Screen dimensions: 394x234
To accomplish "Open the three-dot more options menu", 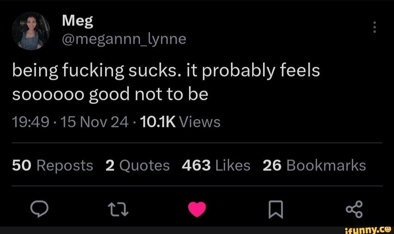I will (375, 28).
